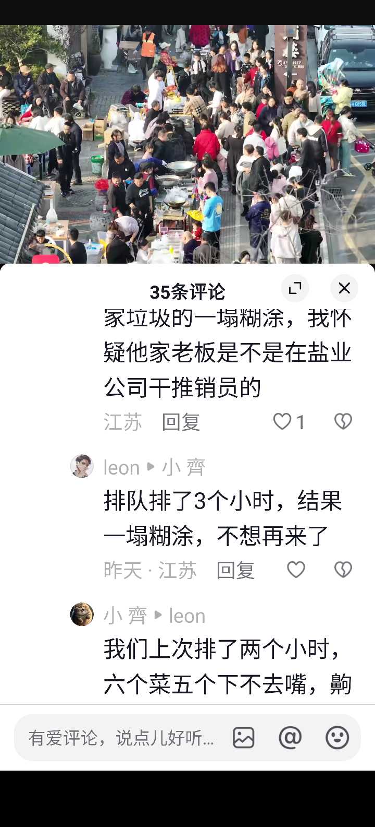
Task: Open leon's profile avatar
Action: [82, 466]
